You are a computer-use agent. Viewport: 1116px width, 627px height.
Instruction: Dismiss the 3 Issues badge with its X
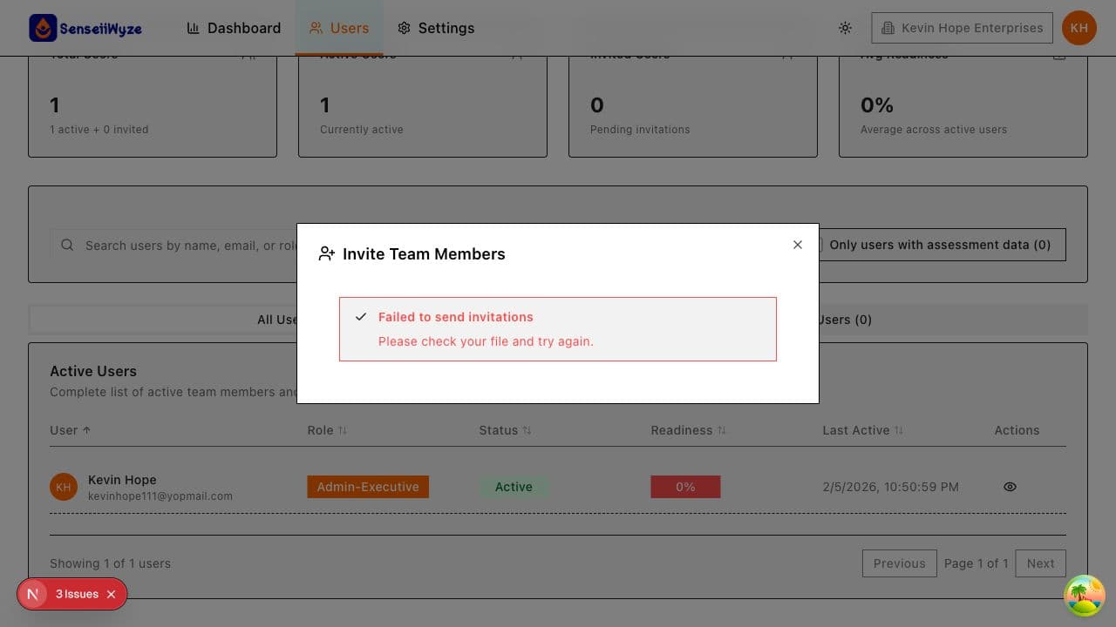tap(111, 594)
